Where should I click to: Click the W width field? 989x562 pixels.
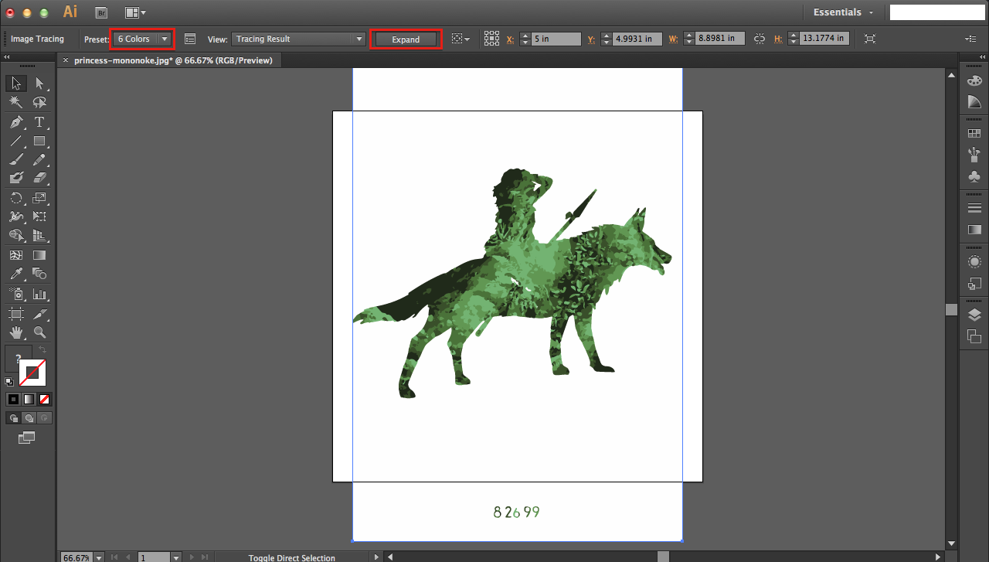719,39
